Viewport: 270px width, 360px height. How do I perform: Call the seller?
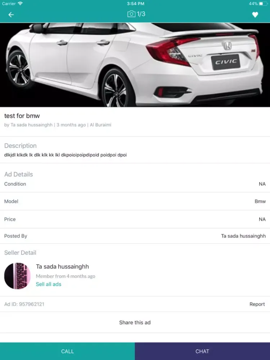tap(67, 351)
